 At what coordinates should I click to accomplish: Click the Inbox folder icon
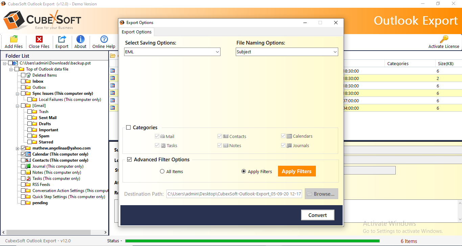28,81
